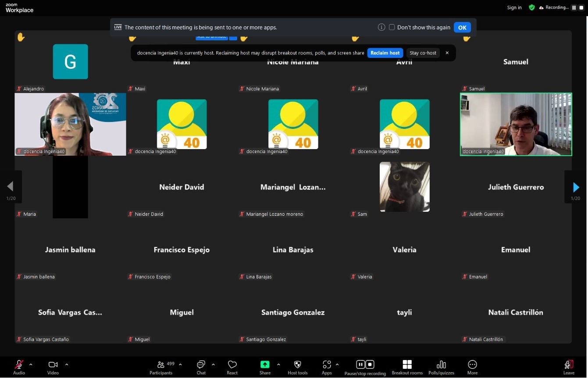Viewport: 588px width, 378px height.
Task: Open the Apps panel
Action: (x=327, y=367)
